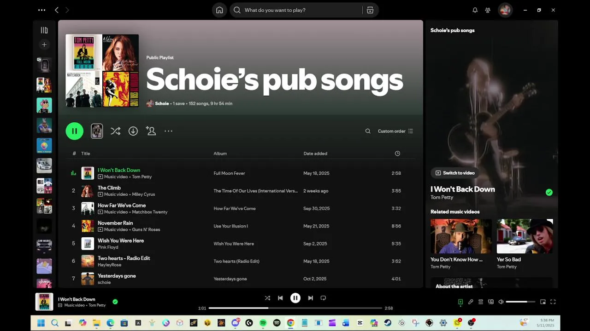The height and width of the screenshot is (331, 590).
Task: Skip to the next track
Action: 311,298
